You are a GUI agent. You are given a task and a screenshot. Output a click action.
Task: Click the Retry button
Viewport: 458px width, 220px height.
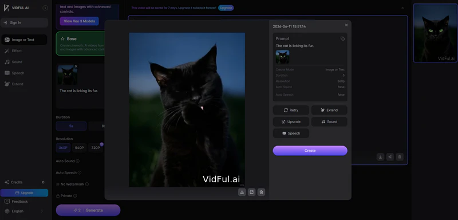[291, 110]
